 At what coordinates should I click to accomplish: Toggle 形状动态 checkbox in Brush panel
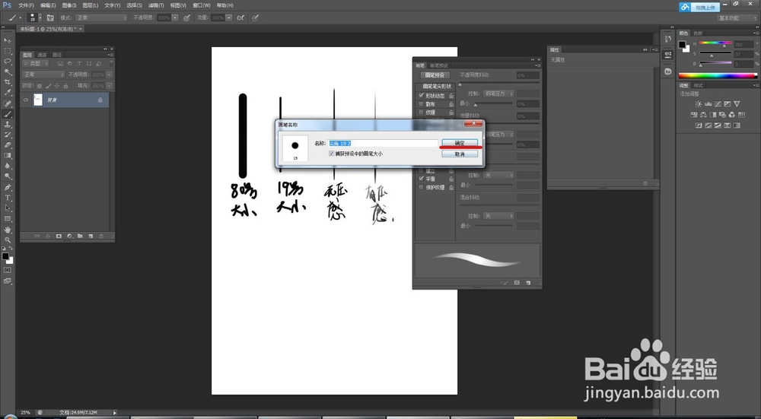(x=421, y=96)
